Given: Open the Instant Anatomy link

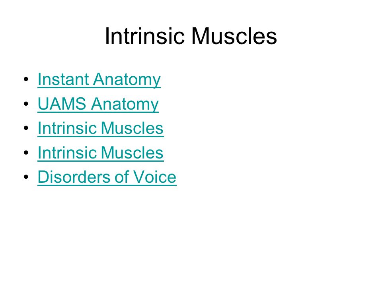Looking at the screenshot, I should 99,79.
